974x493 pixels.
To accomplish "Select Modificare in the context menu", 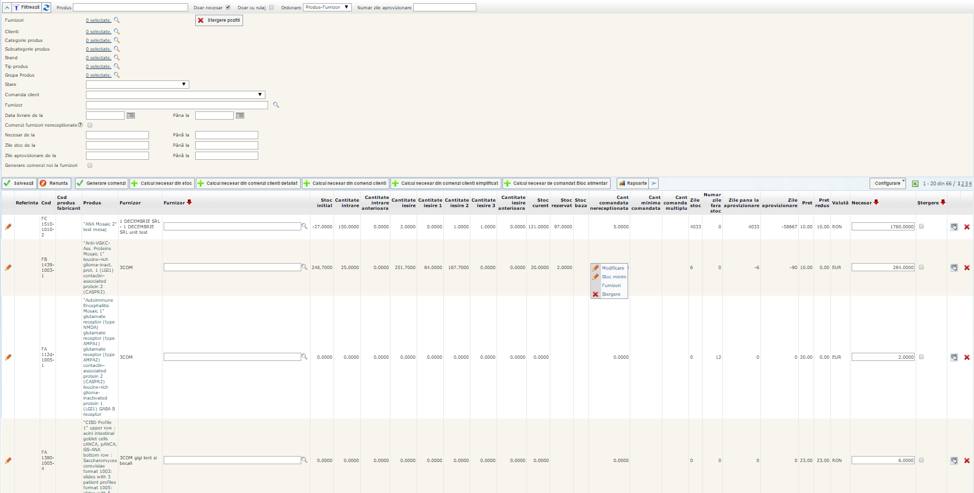I will [613, 268].
